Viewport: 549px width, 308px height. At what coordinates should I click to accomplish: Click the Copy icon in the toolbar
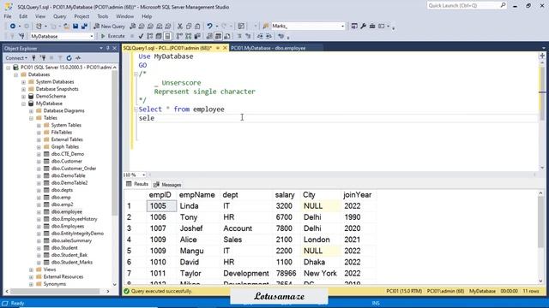click(189, 27)
